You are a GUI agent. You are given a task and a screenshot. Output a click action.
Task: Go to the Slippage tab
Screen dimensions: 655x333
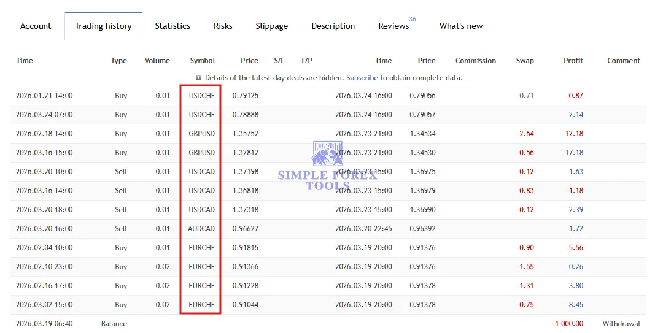tap(271, 26)
